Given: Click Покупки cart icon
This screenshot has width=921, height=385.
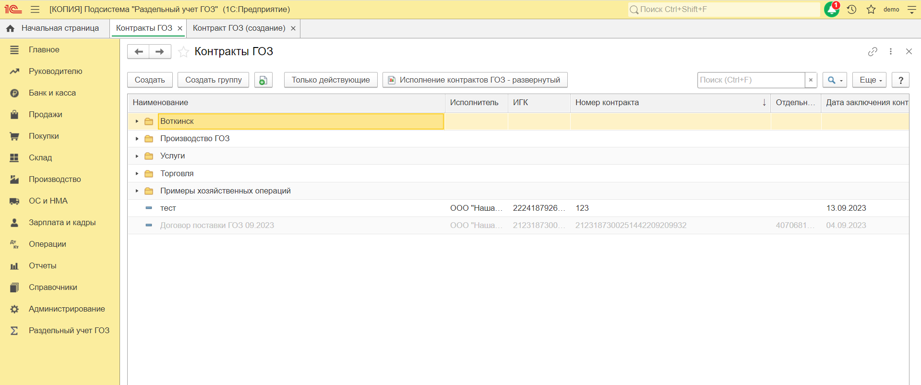Looking at the screenshot, I should click(x=14, y=136).
